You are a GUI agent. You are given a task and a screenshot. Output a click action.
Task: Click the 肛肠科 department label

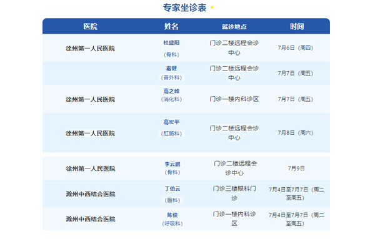(171, 134)
